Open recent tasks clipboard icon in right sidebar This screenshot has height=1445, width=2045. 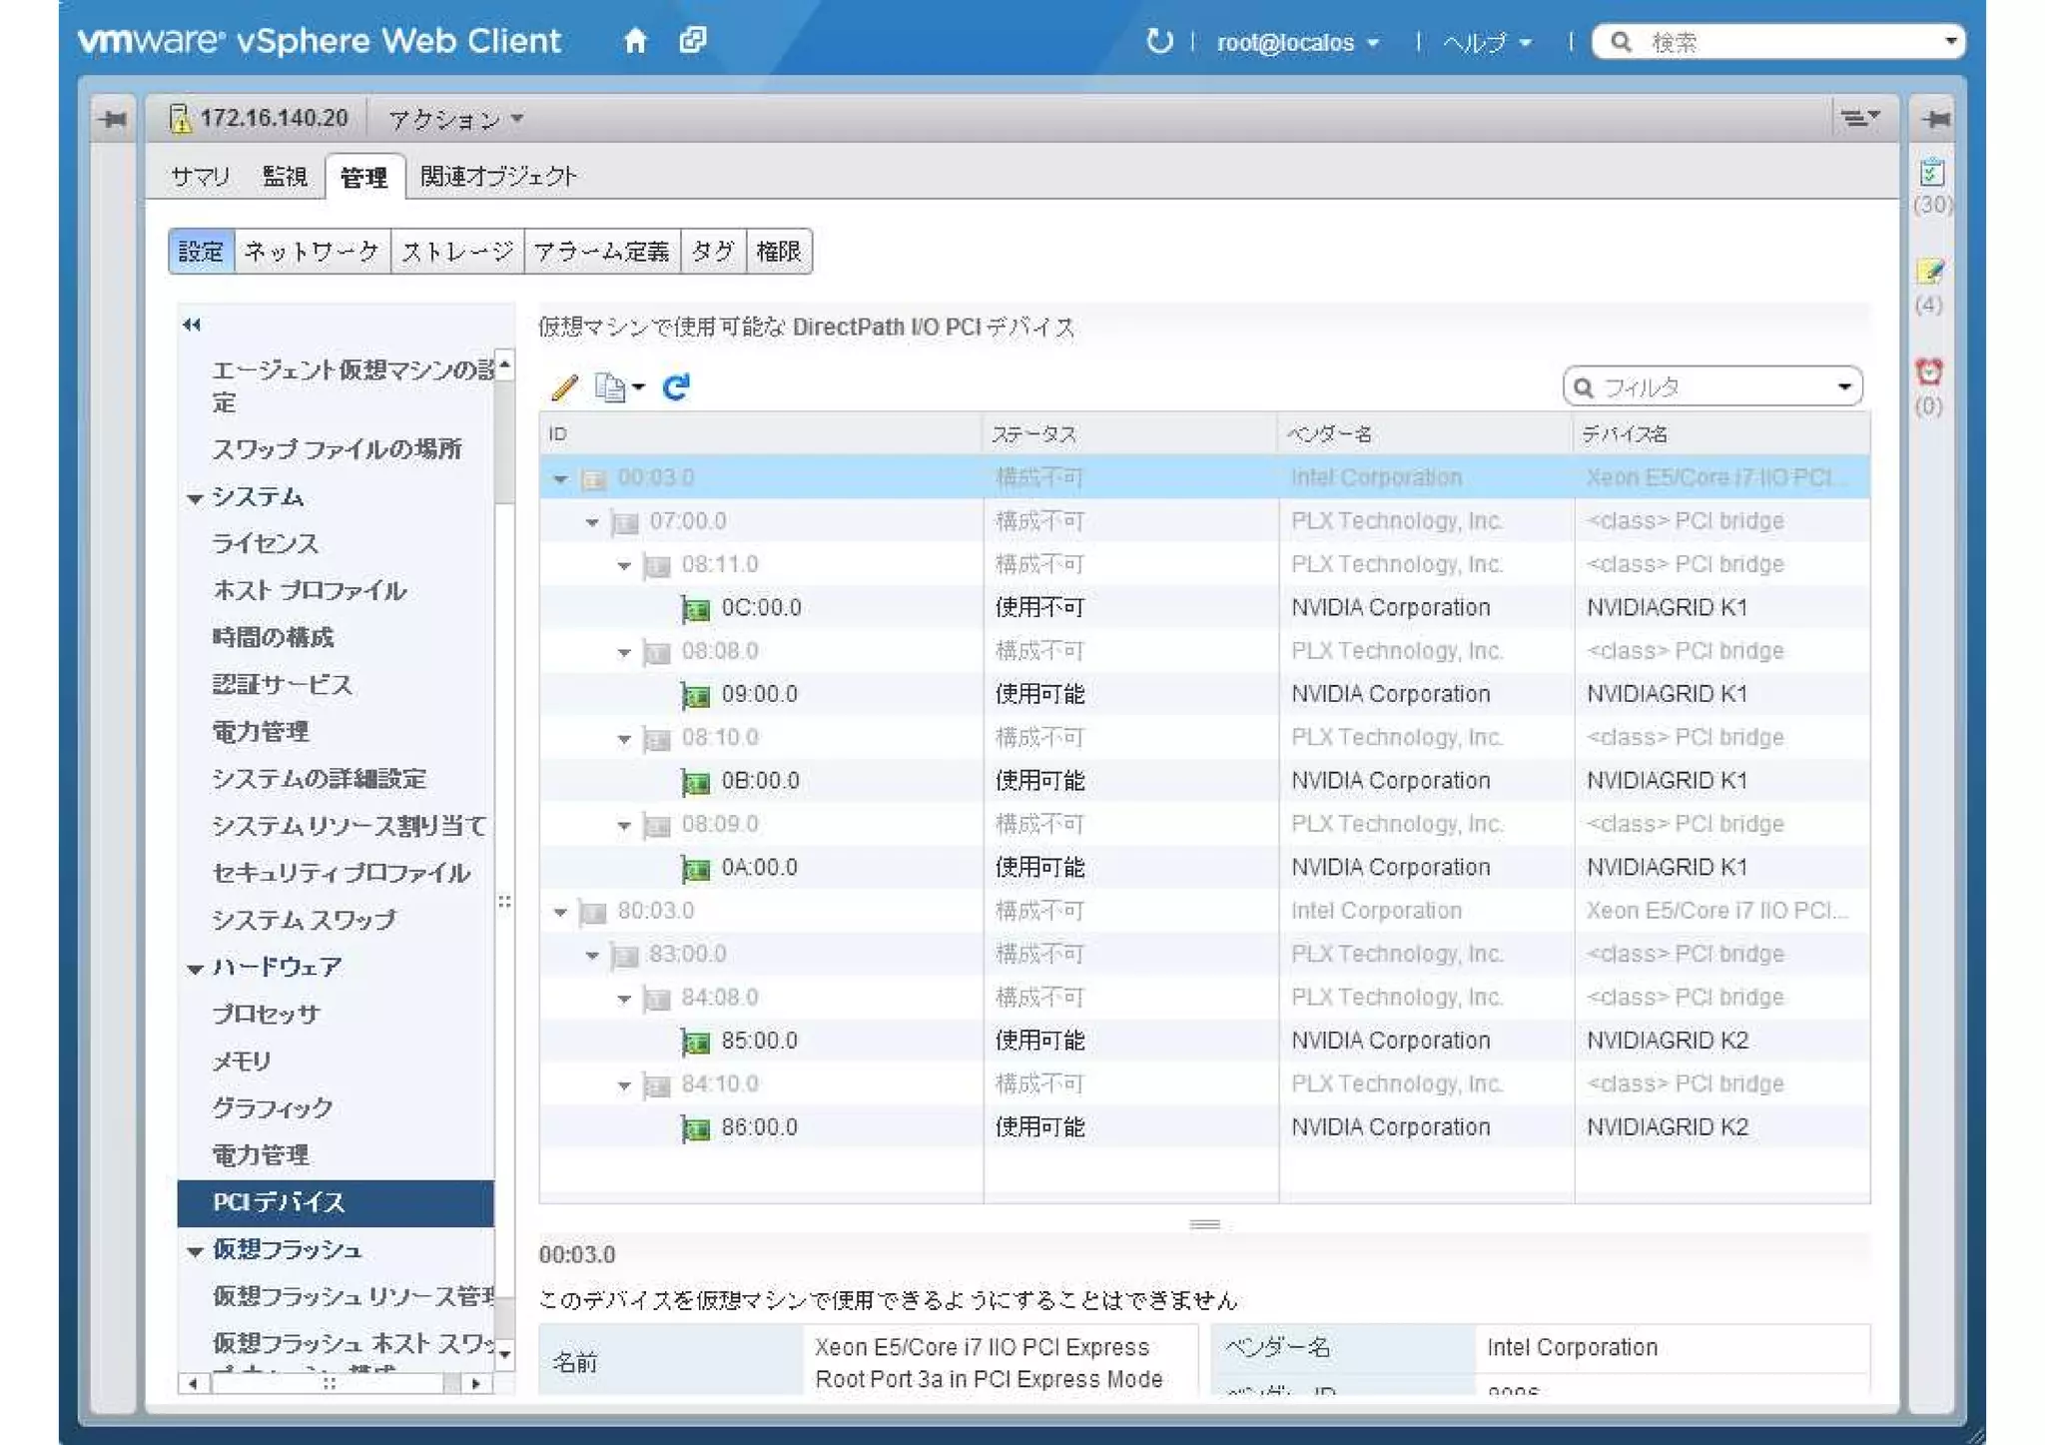tap(1931, 173)
